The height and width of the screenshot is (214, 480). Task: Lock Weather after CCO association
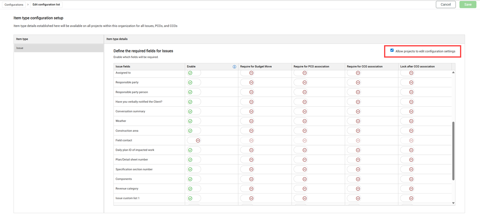click(407, 121)
